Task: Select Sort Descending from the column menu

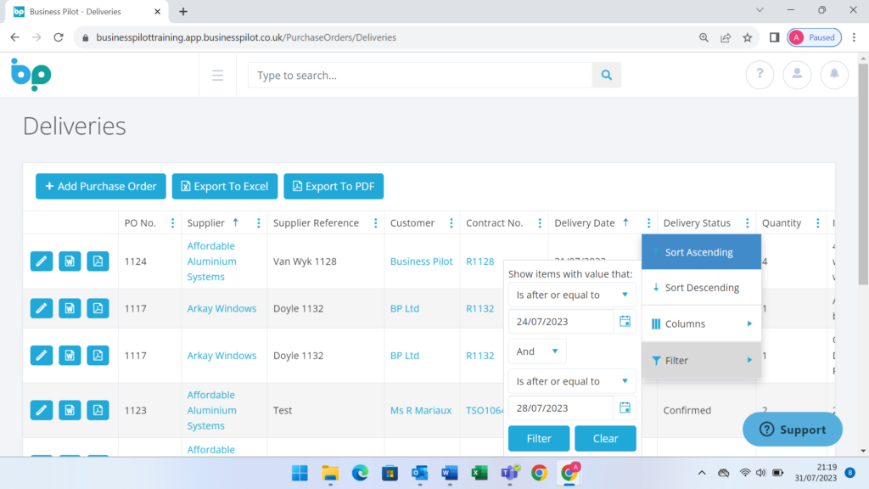Action: pyautogui.click(x=701, y=288)
